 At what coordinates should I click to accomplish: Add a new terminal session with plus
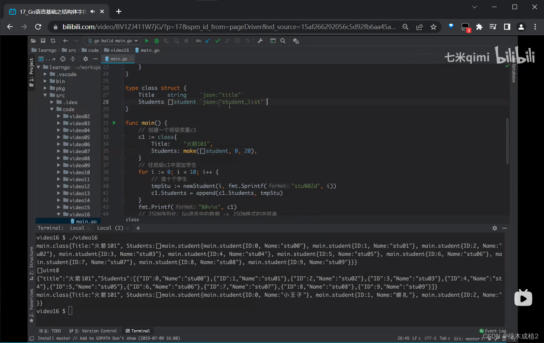(x=138, y=228)
